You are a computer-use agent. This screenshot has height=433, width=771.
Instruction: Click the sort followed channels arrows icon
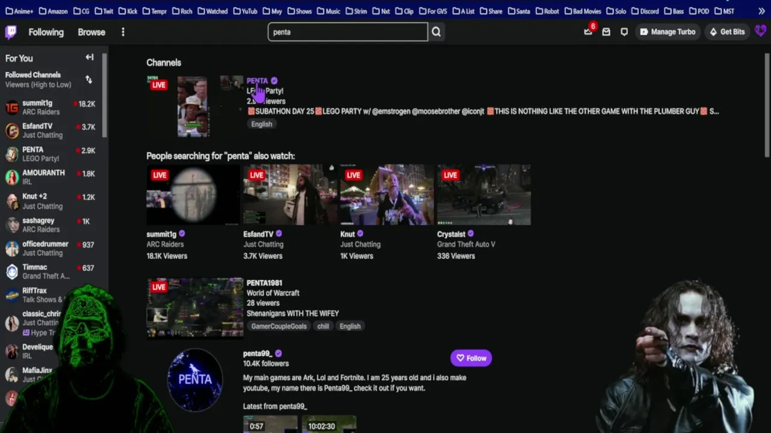coord(89,79)
